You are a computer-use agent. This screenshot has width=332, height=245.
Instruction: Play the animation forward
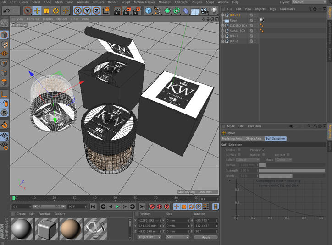pos(117,207)
